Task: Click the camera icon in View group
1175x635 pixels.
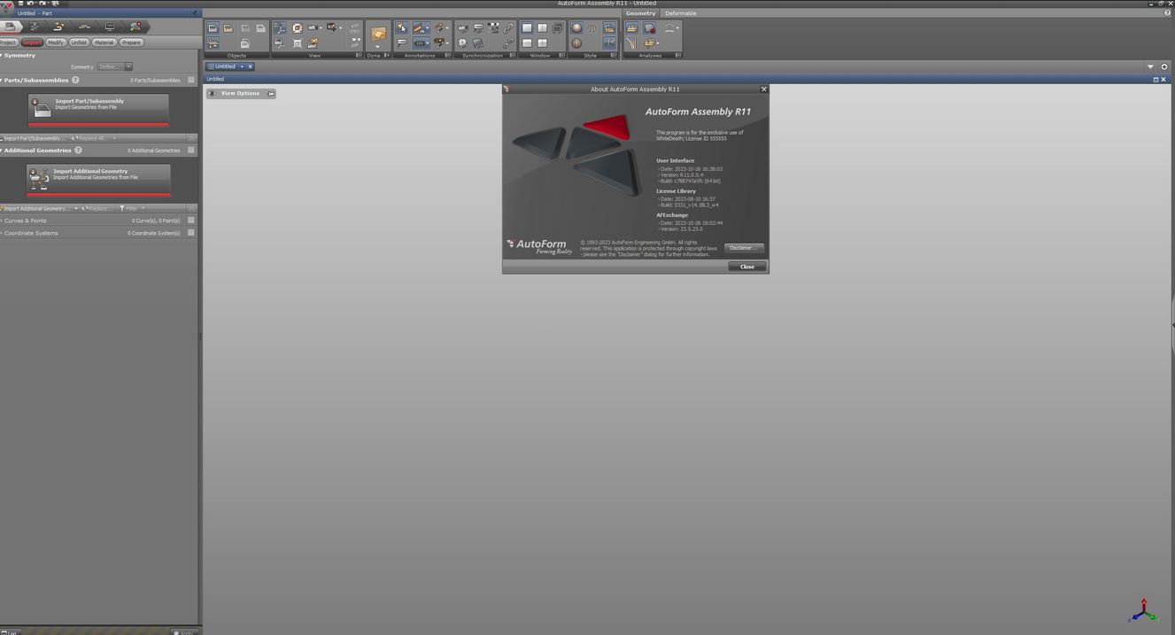Action: tap(313, 28)
